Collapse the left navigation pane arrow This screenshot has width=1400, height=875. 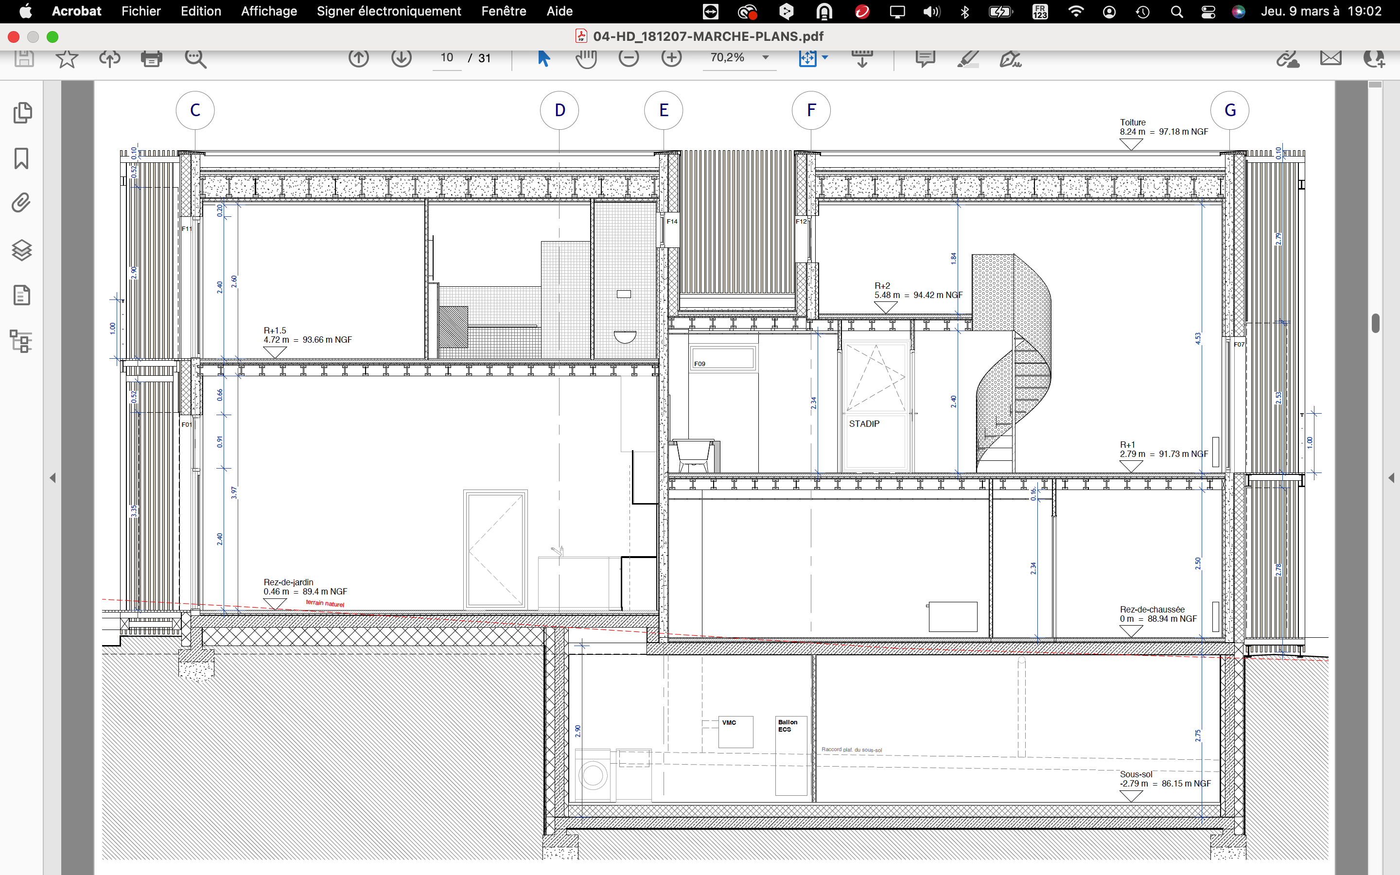point(52,477)
